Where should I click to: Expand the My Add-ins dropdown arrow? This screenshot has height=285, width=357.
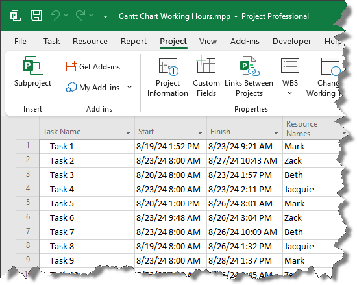(130, 88)
